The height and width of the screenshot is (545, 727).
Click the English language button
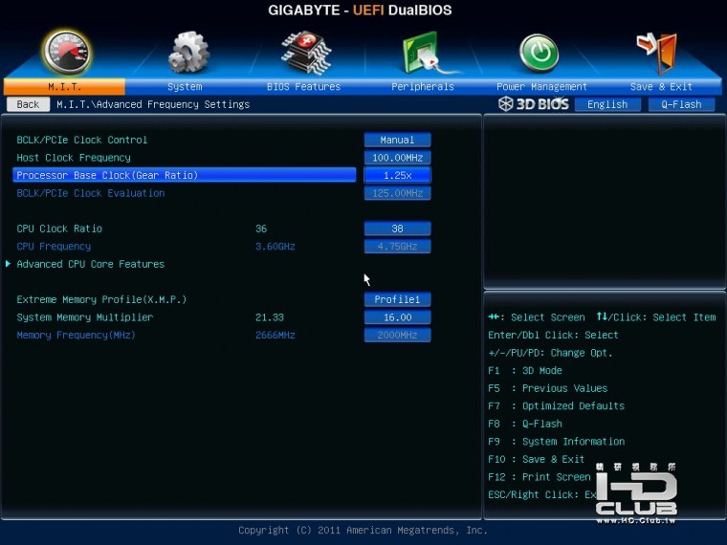607,104
